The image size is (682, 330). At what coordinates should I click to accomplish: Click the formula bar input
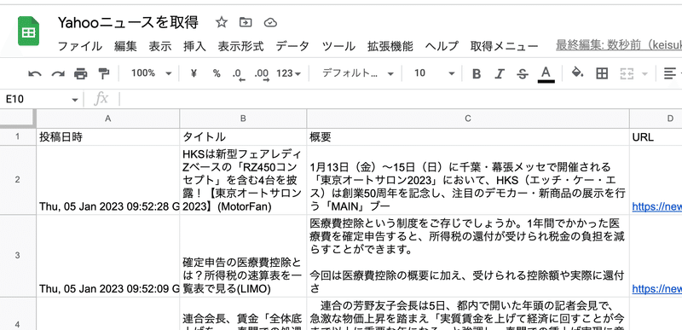(400, 100)
